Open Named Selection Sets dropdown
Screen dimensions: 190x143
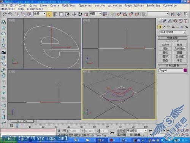[158, 14]
